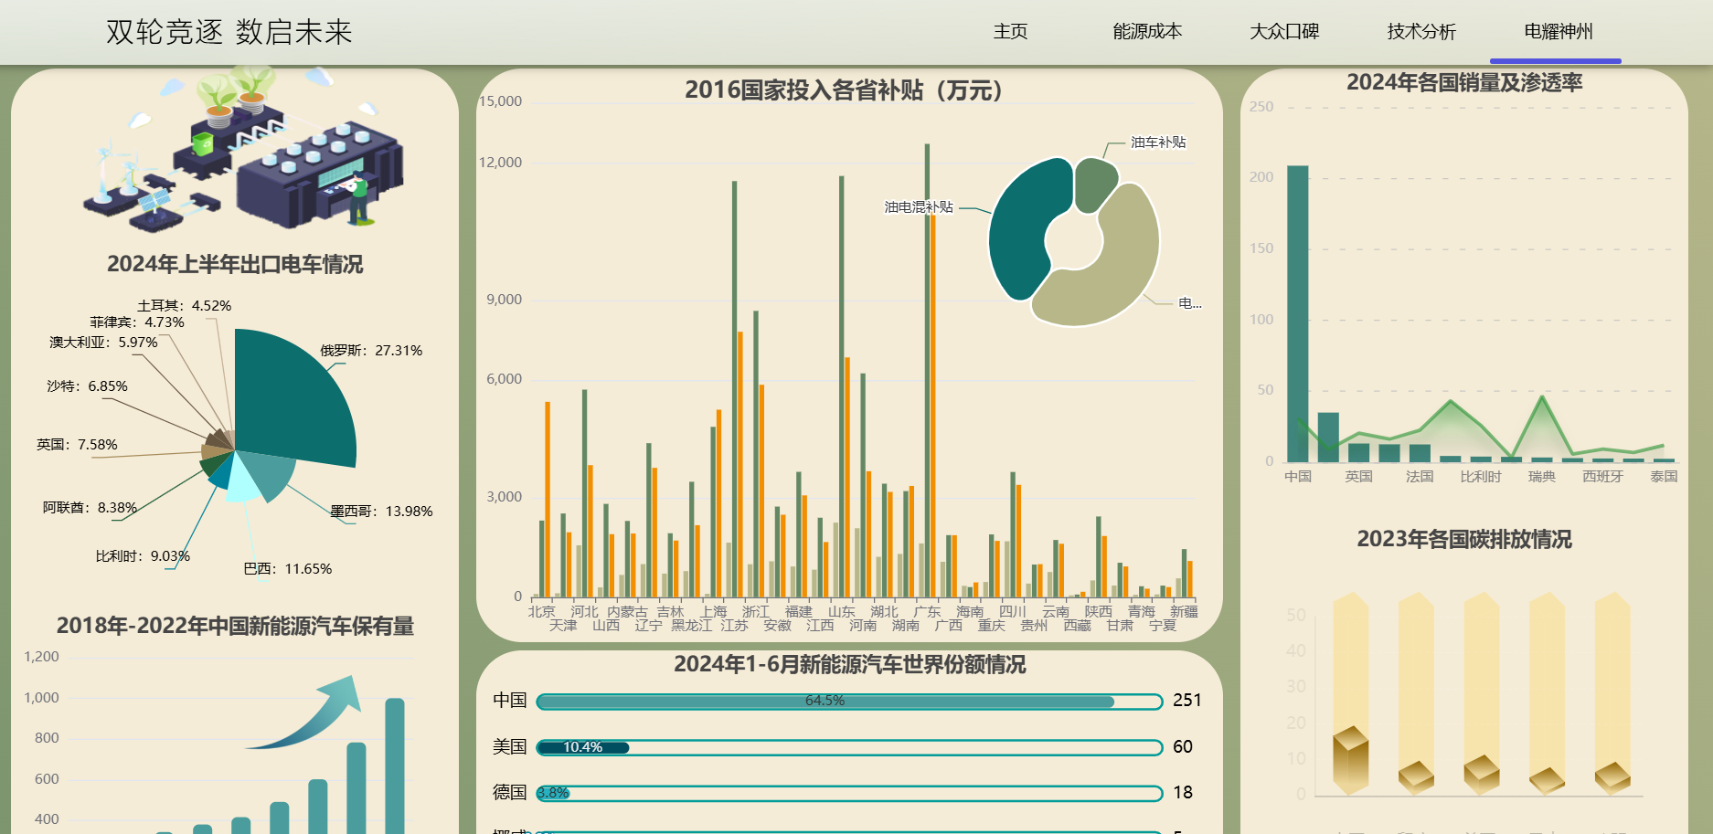Click the 双轮竞逐 数启未来 site title
The height and width of the screenshot is (834, 1713).
229,32
